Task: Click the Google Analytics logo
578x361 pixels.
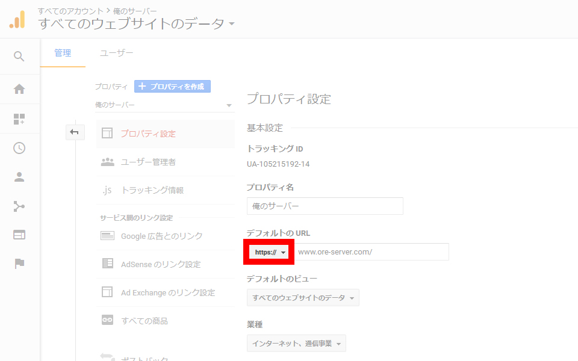Action: [x=17, y=19]
